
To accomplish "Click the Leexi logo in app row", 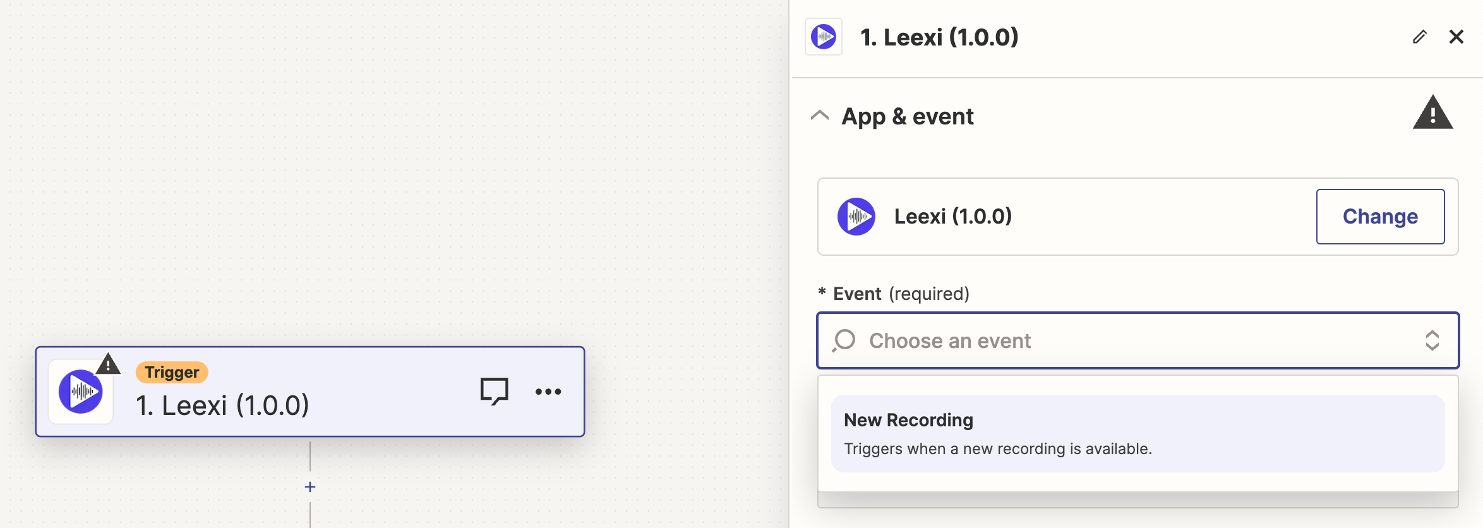I will pyautogui.click(x=856, y=217).
